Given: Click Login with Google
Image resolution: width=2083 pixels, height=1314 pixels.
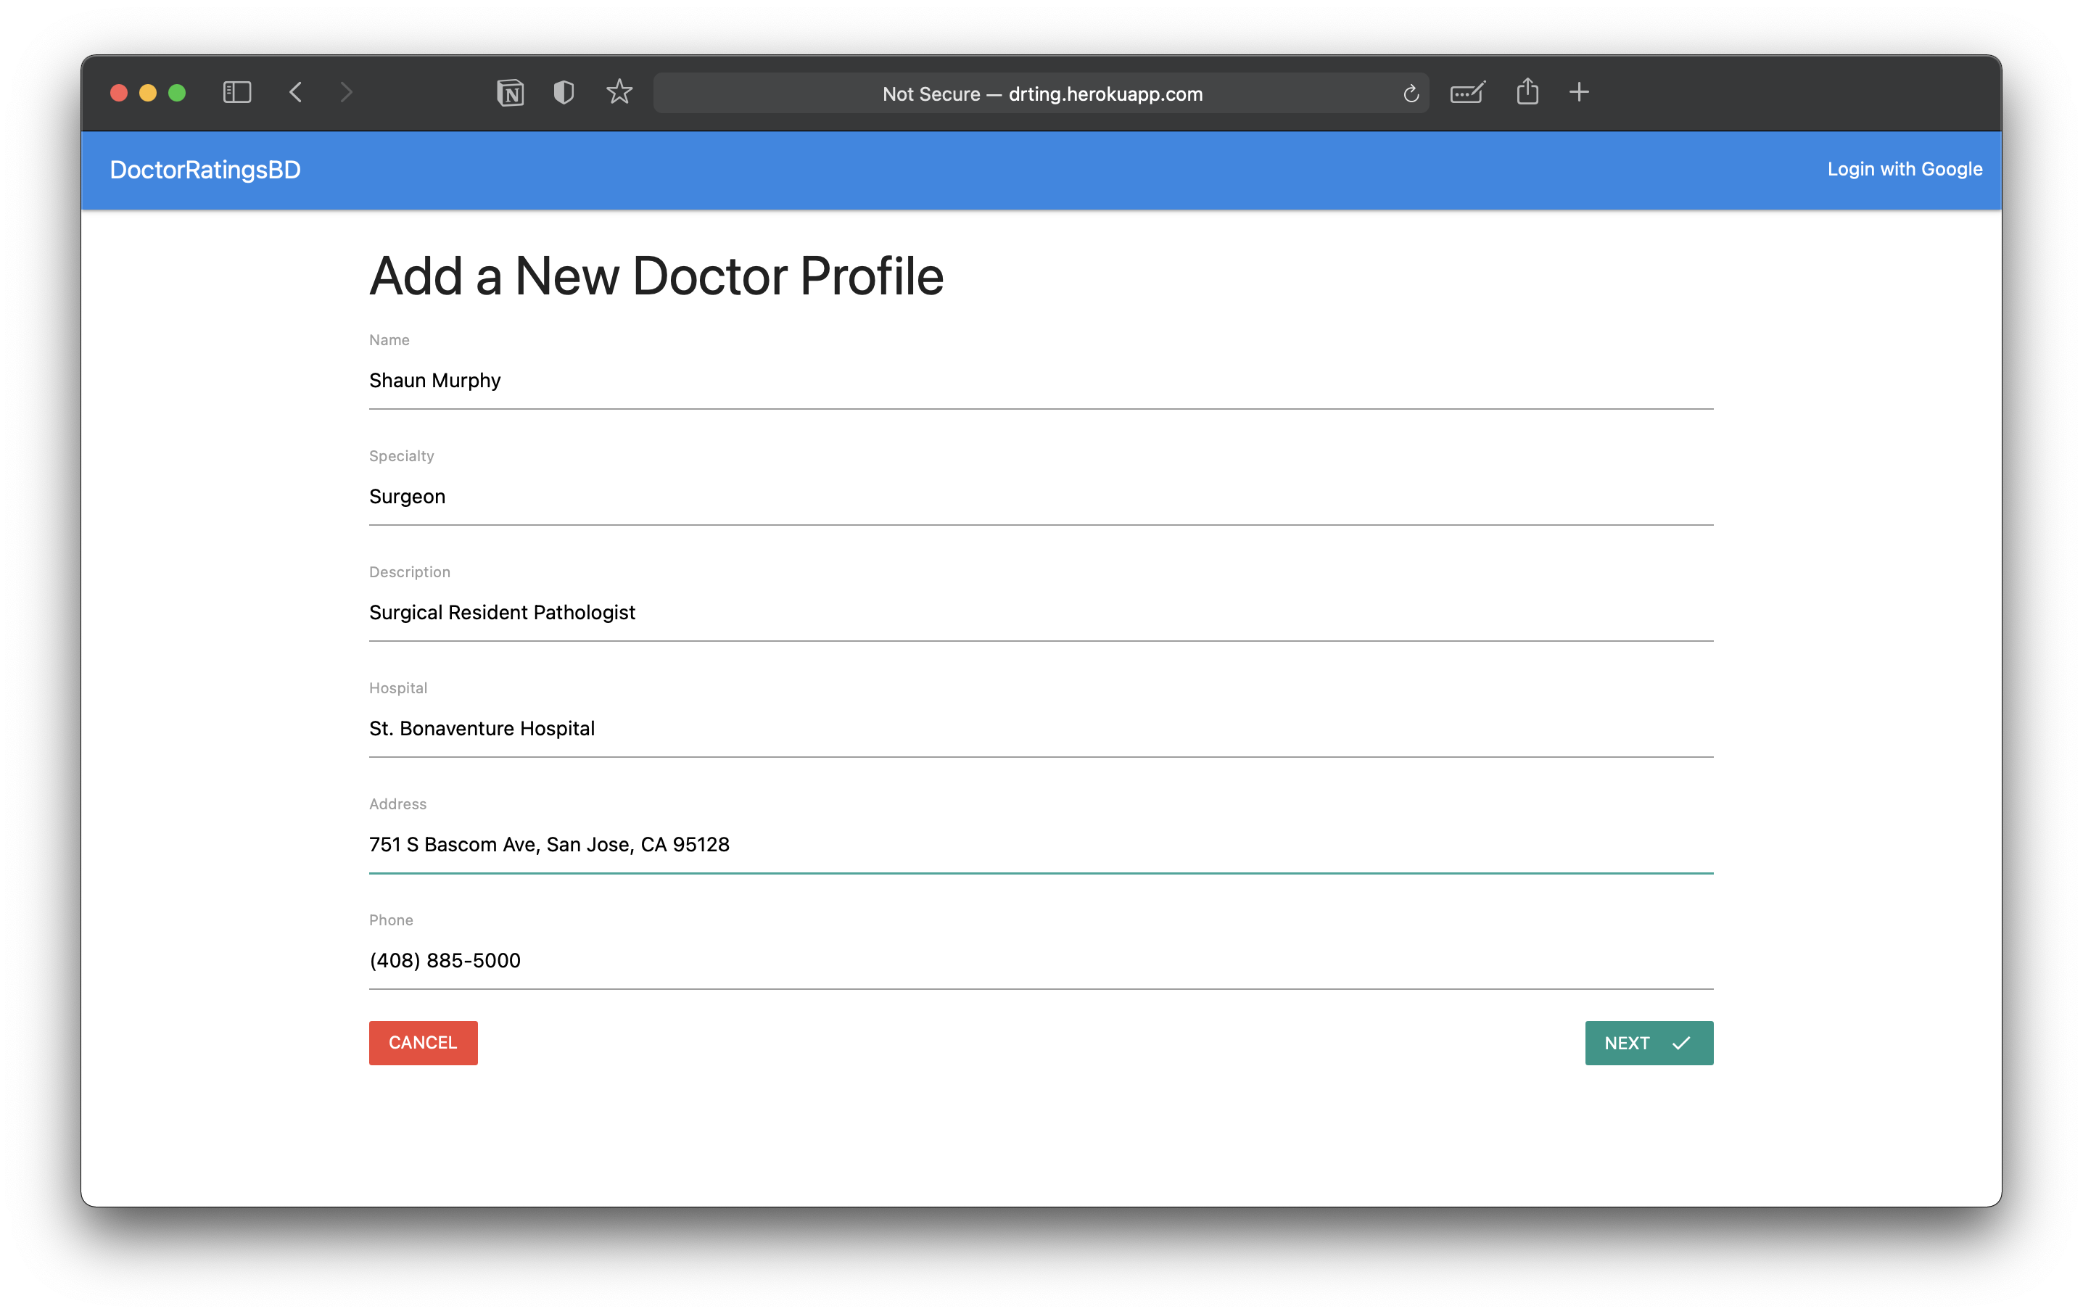Looking at the screenshot, I should (x=1904, y=170).
